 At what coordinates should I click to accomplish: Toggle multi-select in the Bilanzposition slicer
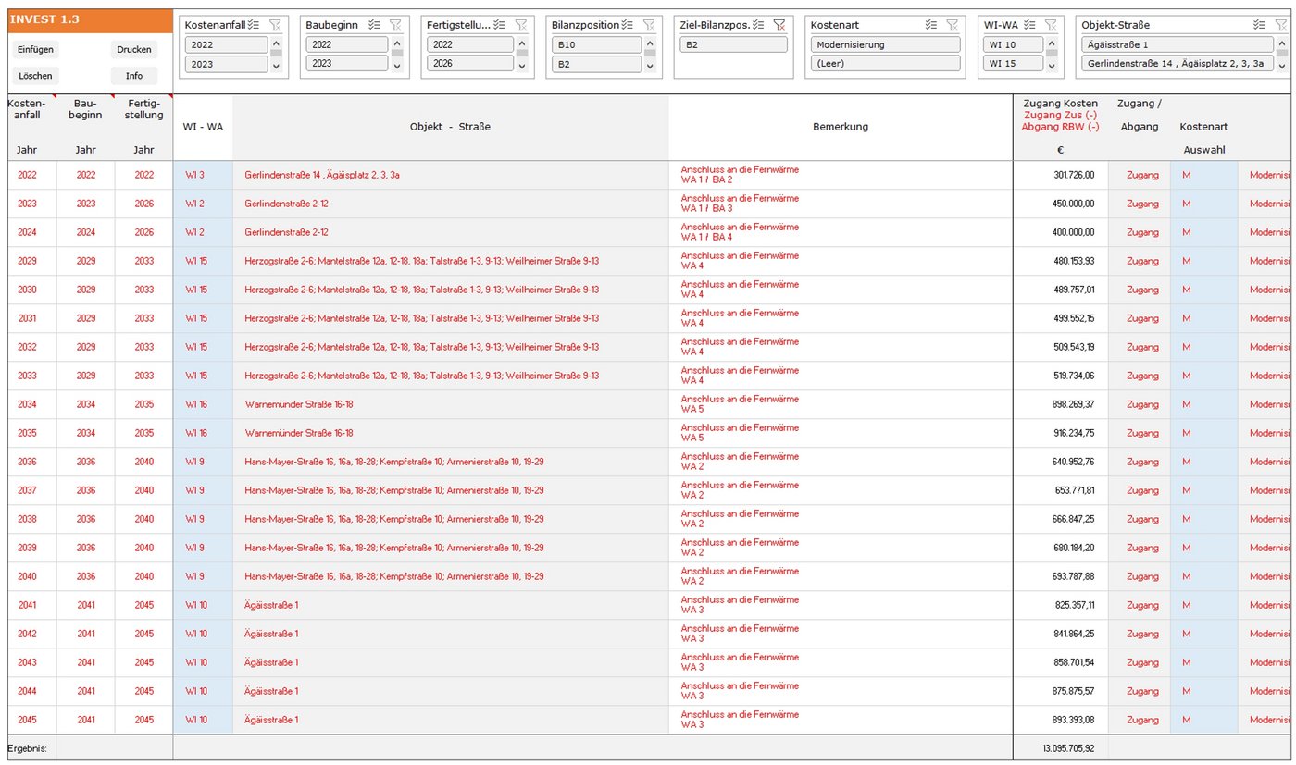click(x=628, y=25)
